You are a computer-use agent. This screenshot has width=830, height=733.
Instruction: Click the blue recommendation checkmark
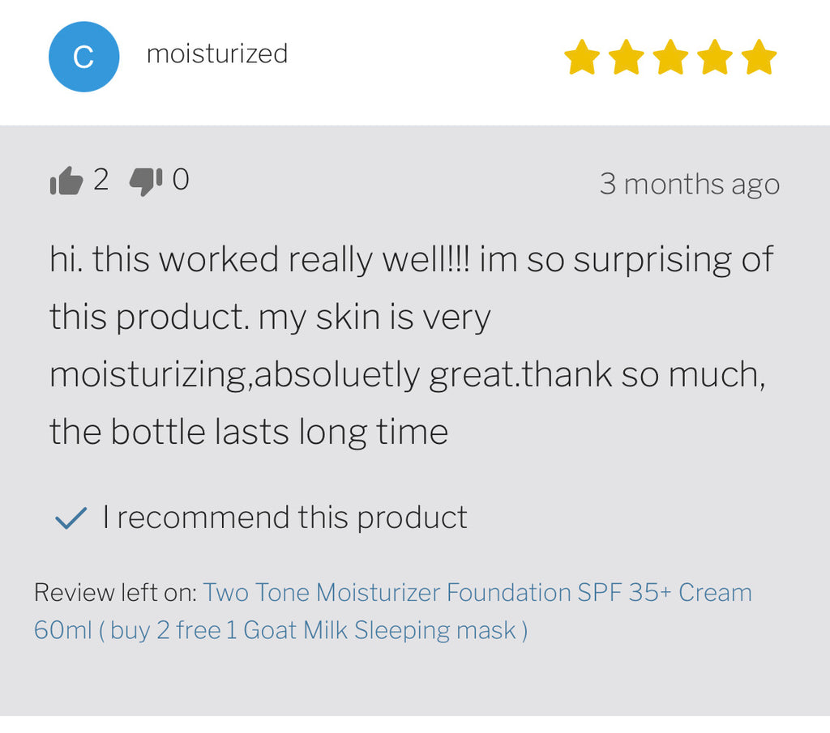(71, 518)
